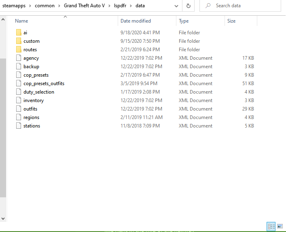Click the 11/8/2018 7:09 PM date cell
Viewport: 286px width, 232px height.
tap(140, 126)
